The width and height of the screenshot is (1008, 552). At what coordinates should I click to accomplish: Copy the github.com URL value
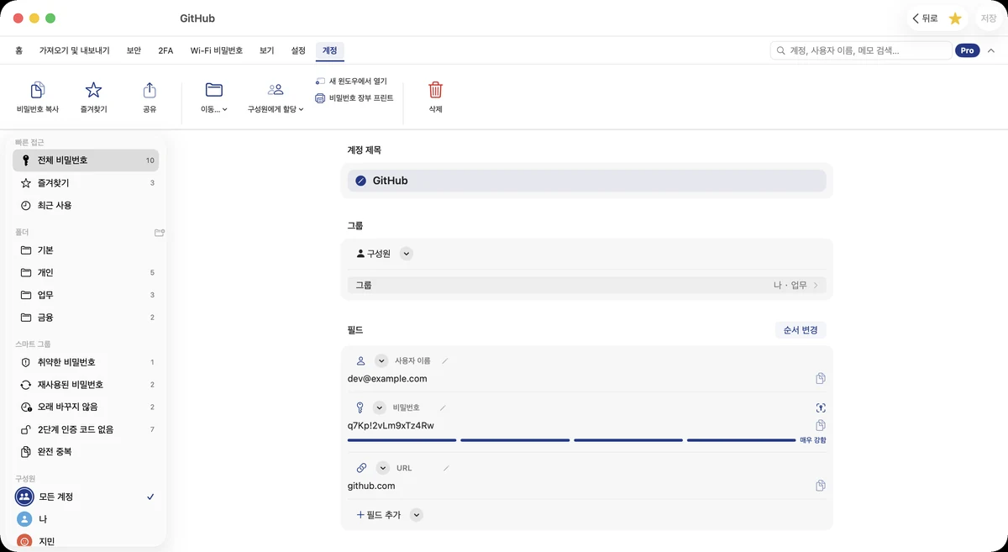point(821,486)
